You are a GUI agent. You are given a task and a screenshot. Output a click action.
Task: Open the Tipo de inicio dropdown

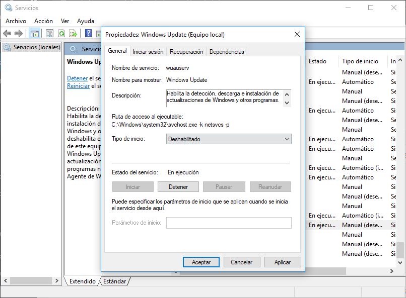pos(229,139)
